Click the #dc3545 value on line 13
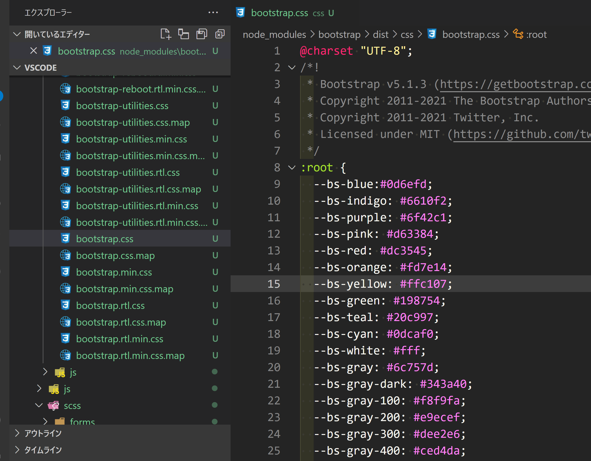This screenshot has height=461, width=591. 403,250
